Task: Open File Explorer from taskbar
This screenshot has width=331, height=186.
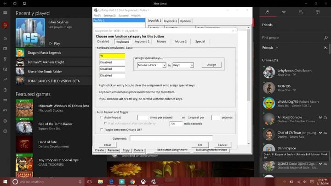Action: click(101, 181)
